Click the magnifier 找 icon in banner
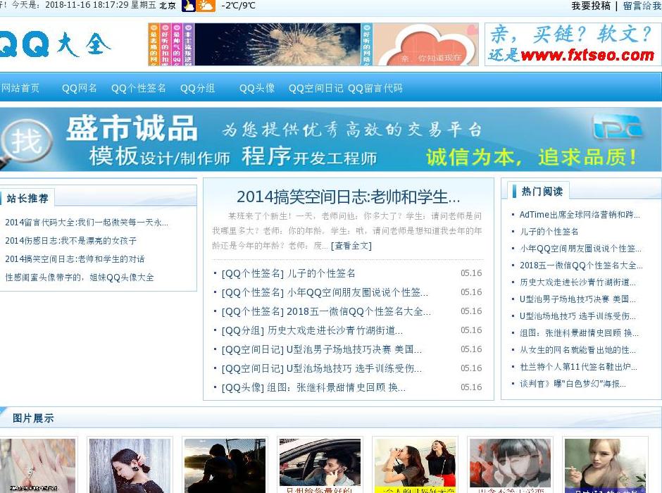The image size is (662, 493). click(25, 142)
